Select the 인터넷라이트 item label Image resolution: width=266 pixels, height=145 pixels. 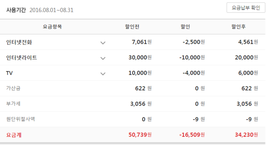22,58
